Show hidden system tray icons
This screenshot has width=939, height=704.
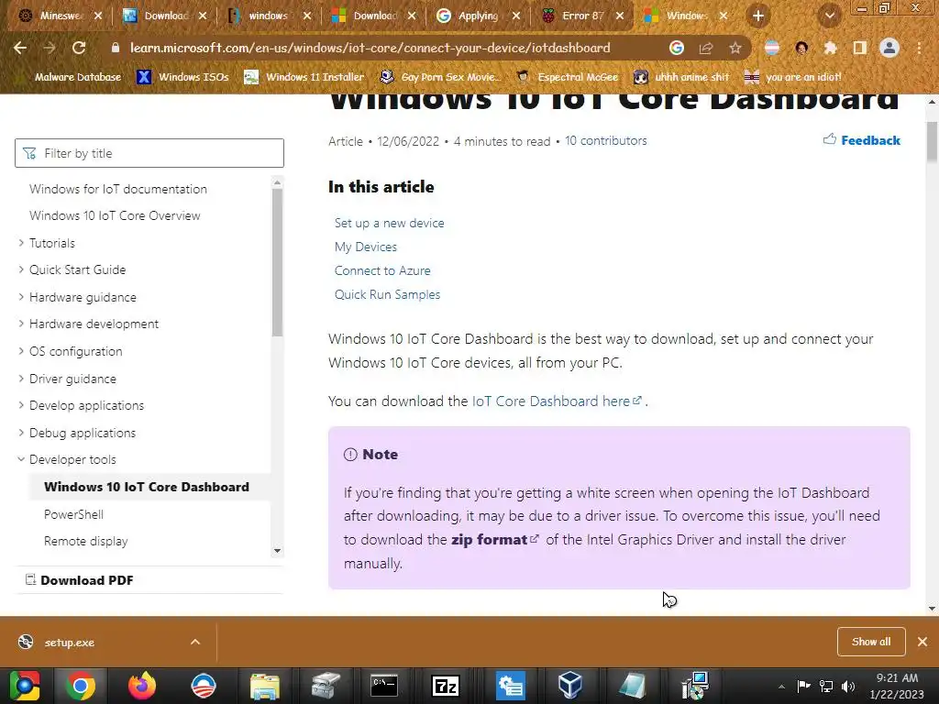click(x=781, y=686)
